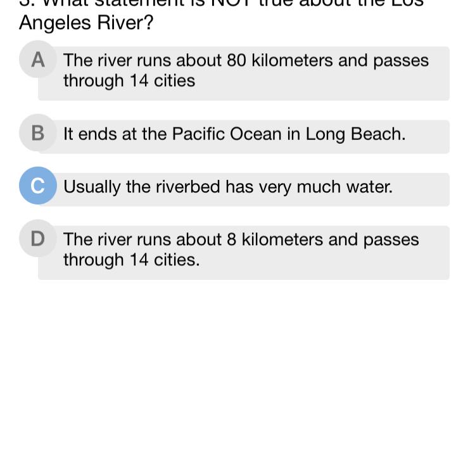
Task: Pick the D letter circle
Action: [x=38, y=238]
